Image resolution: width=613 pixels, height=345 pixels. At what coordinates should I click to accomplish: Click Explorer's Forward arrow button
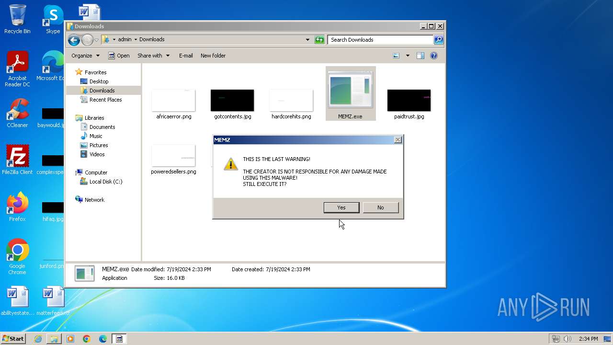87,40
